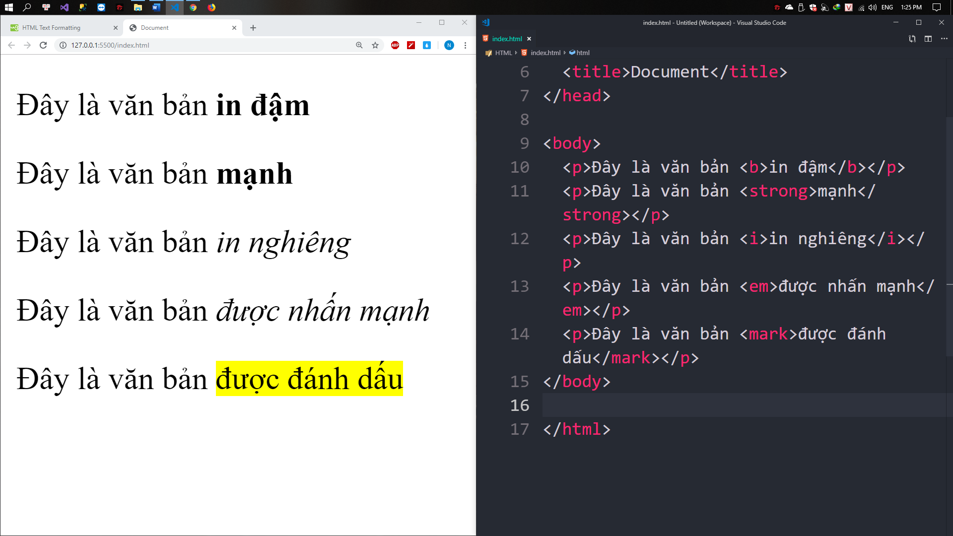The width and height of the screenshot is (953, 536).
Task: Click the split editor icon in VS Code
Action: click(x=928, y=39)
